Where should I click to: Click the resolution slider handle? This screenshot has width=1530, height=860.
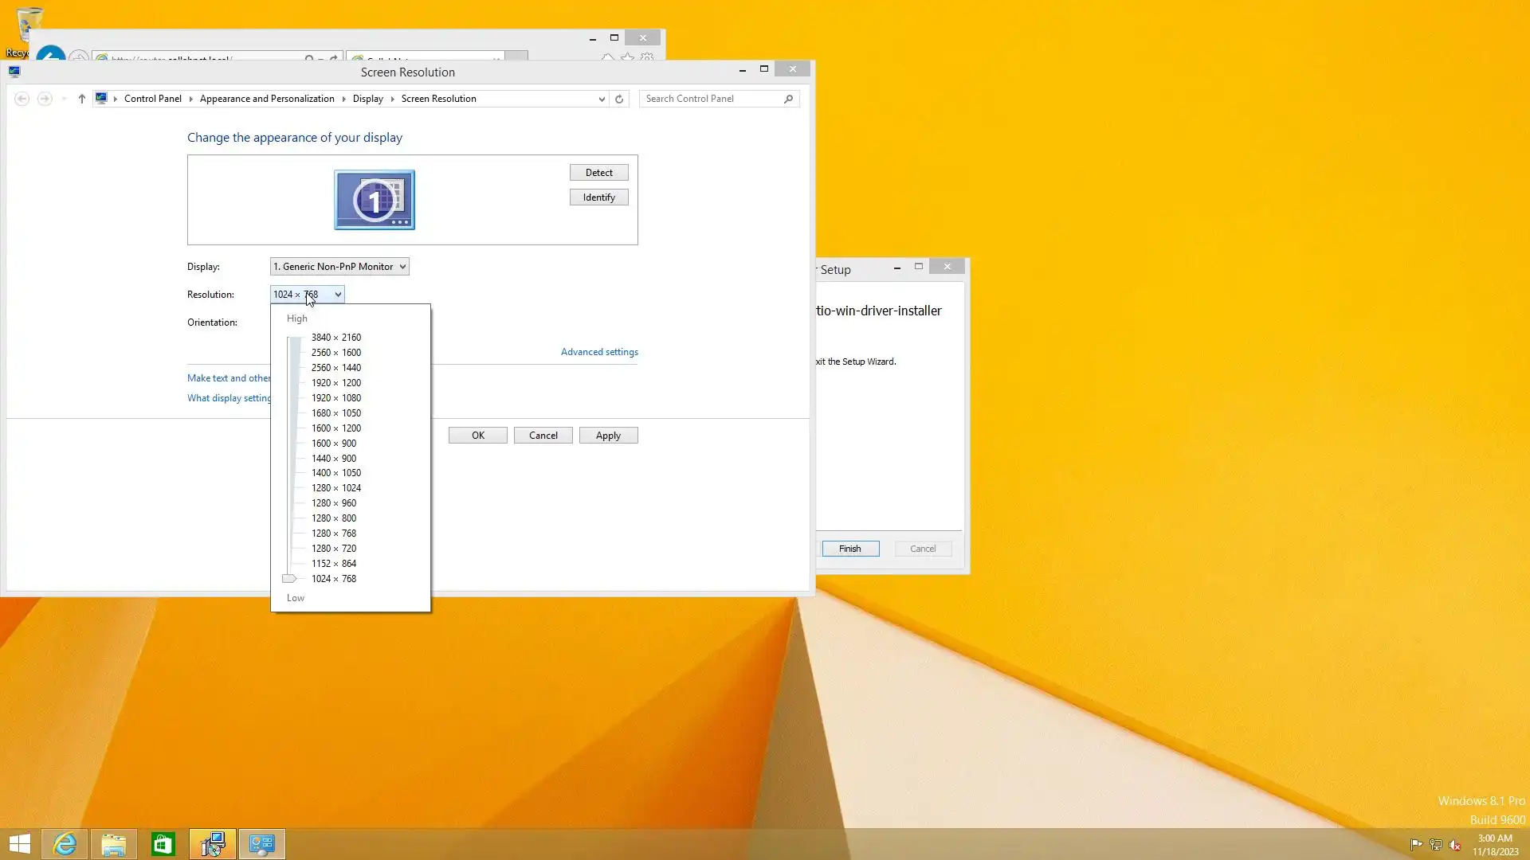pos(289,579)
